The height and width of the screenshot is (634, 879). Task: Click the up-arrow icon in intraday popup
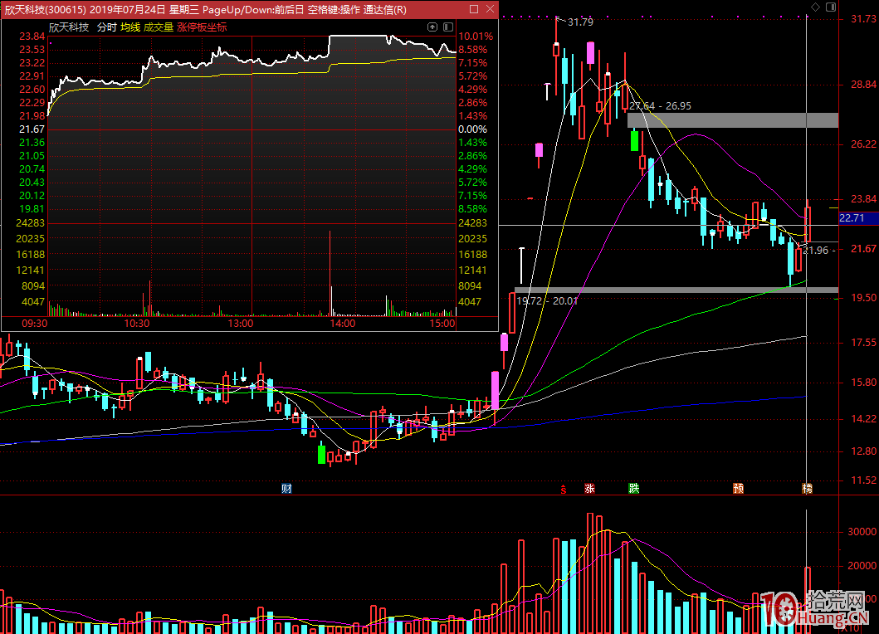pos(432,27)
